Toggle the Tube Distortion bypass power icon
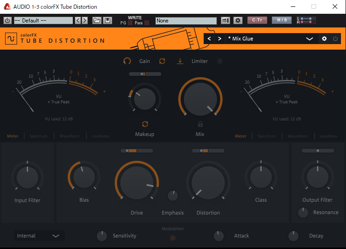This screenshot has height=249, width=346. point(335,39)
